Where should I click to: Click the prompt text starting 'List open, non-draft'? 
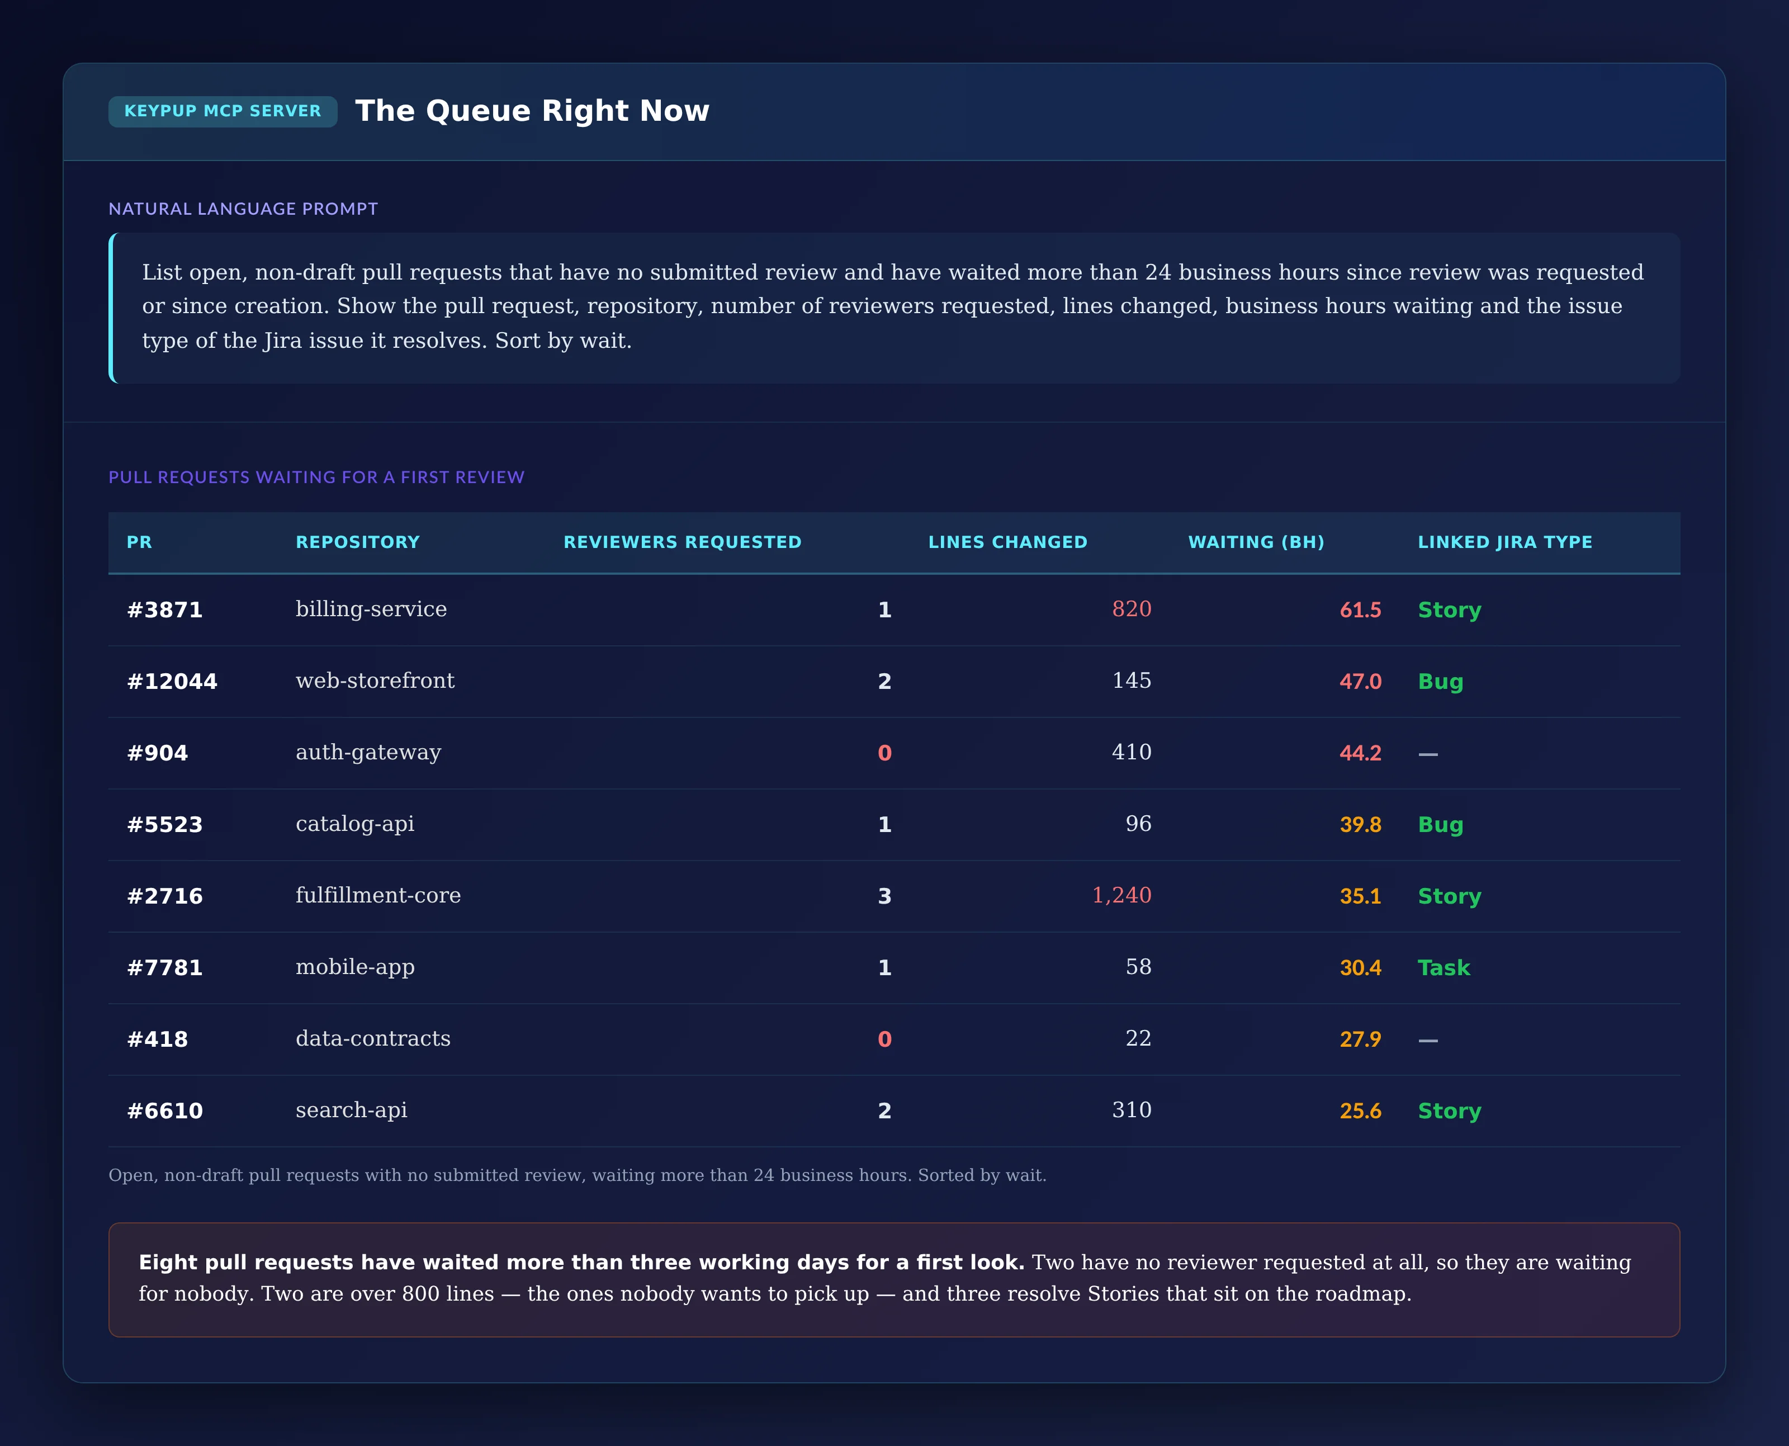[x=894, y=308]
